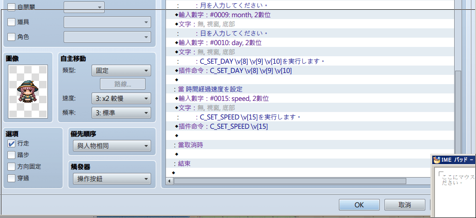Click the horizontal scrollbar thumb in command list
This screenshot has height=218, width=476.
point(290,181)
